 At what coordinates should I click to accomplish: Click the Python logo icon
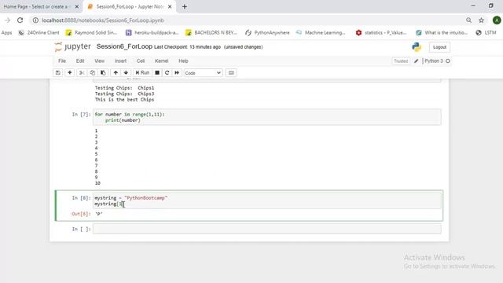tap(417, 47)
